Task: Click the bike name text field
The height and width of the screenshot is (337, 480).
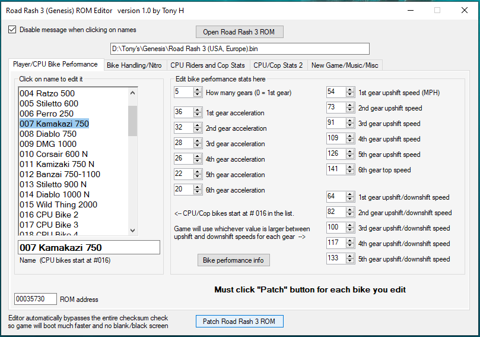Action: click(x=89, y=247)
